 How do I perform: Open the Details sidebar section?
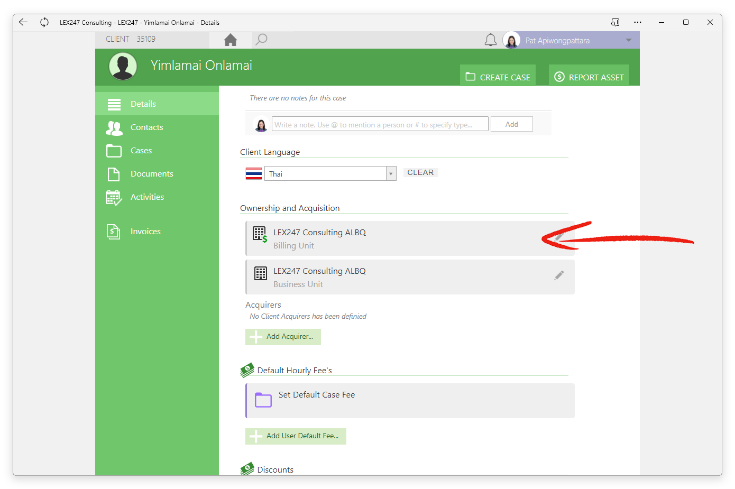(x=157, y=104)
